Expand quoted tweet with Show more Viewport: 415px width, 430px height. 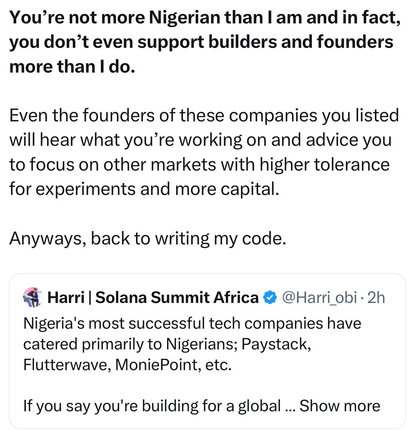[339, 406]
